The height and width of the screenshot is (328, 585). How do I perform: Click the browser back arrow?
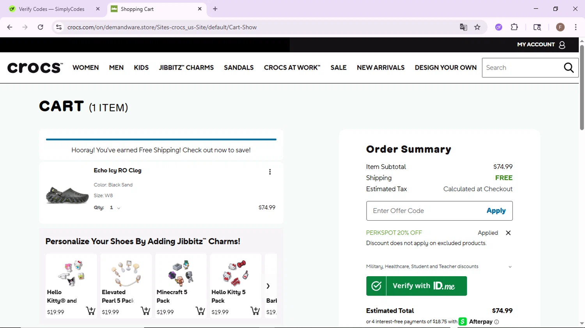10,27
